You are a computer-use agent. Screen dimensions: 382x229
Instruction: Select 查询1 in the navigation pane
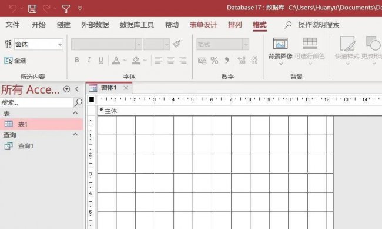tap(41, 146)
